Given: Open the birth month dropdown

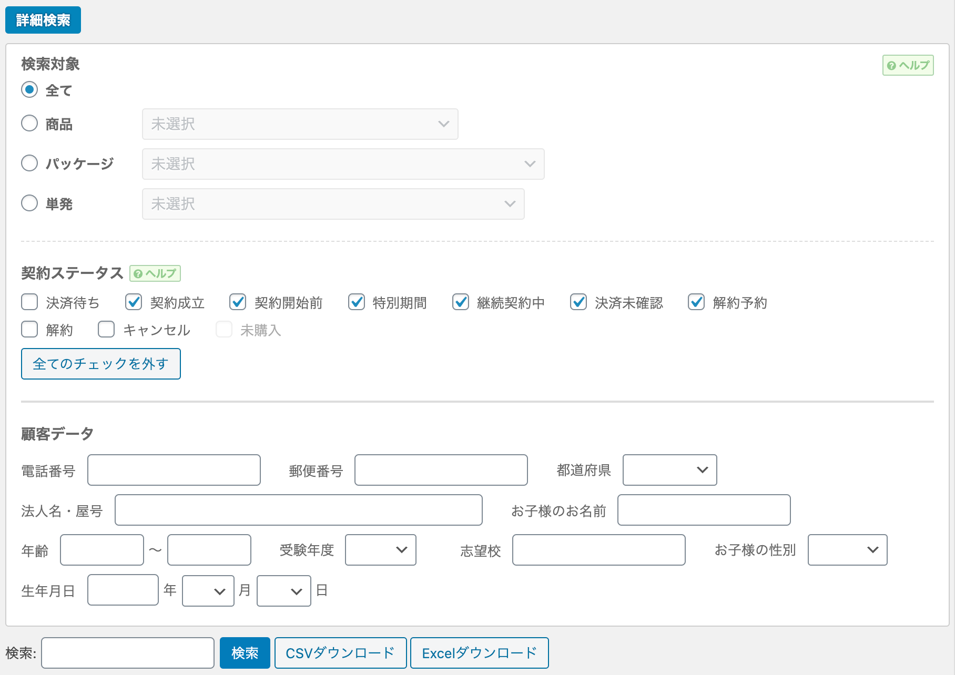Looking at the screenshot, I should click(x=208, y=591).
